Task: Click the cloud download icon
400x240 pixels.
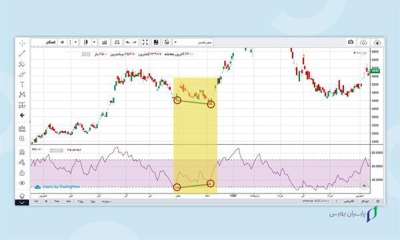Action: pyautogui.click(x=363, y=43)
